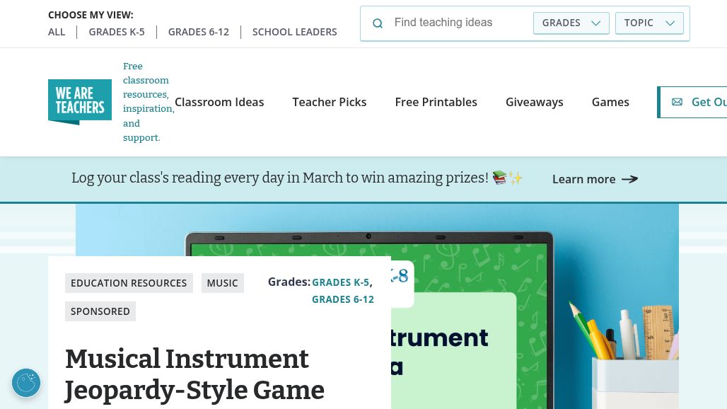Expand the chevron on the GRADES selector
Image resolution: width=727 pixels, height=409 pixels.
pos(595,23)
